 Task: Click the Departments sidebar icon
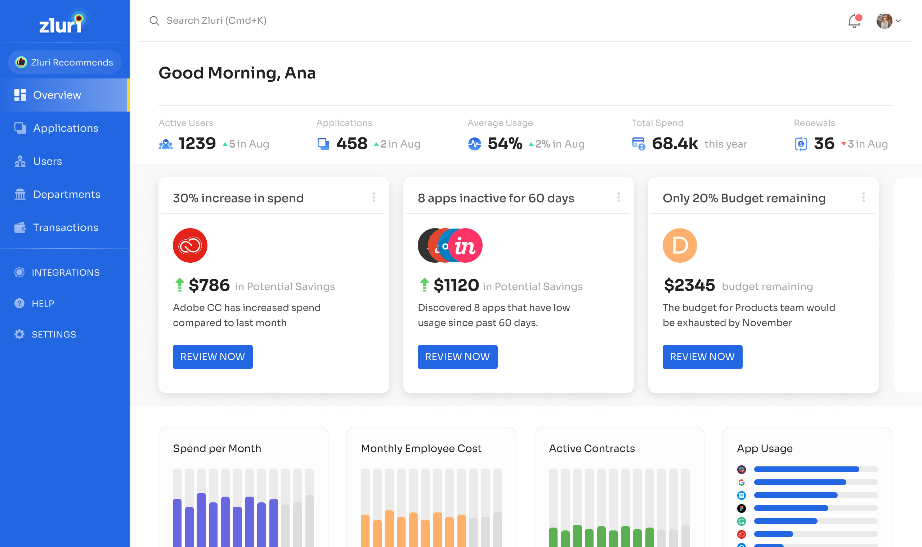click(x=19, y=194)
